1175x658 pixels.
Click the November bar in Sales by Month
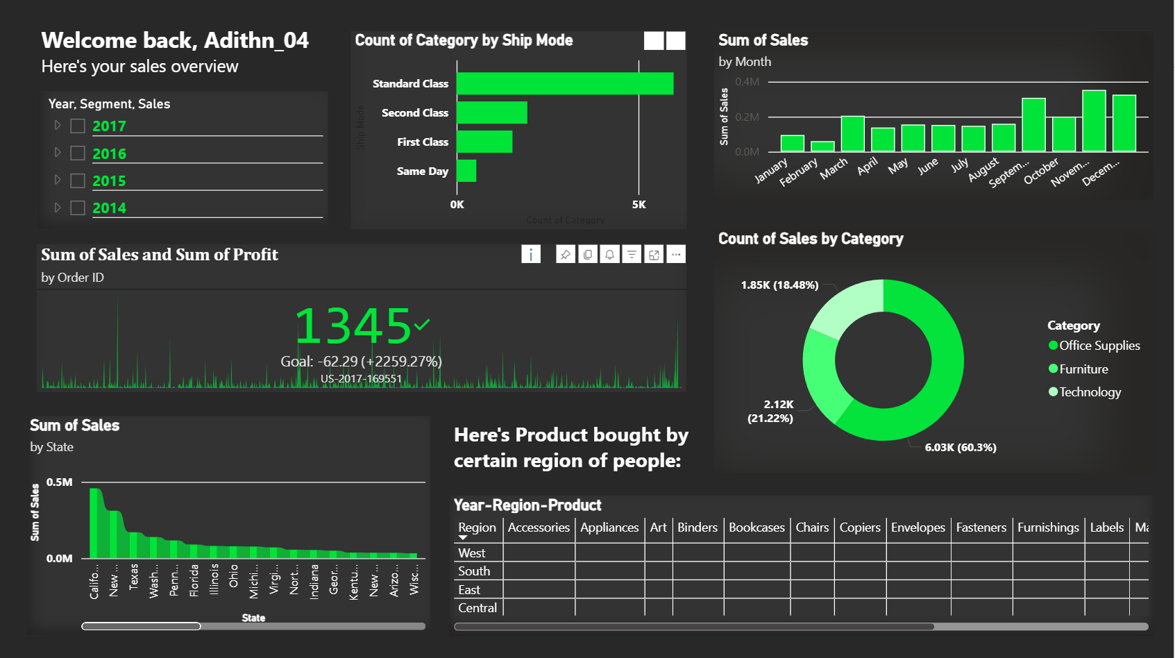[x=1094, y=121]
